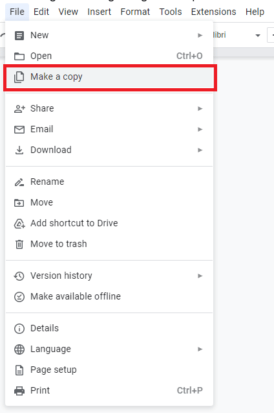Click the Move folder-arrow icon

[x=19, y=203]
